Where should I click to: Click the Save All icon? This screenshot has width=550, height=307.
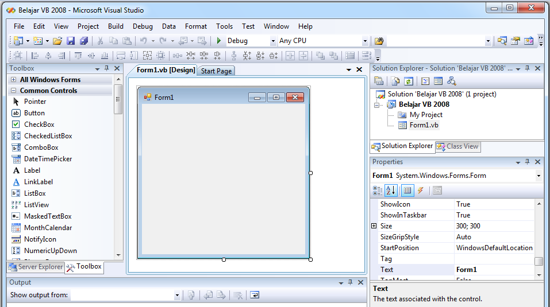[84, 41]
